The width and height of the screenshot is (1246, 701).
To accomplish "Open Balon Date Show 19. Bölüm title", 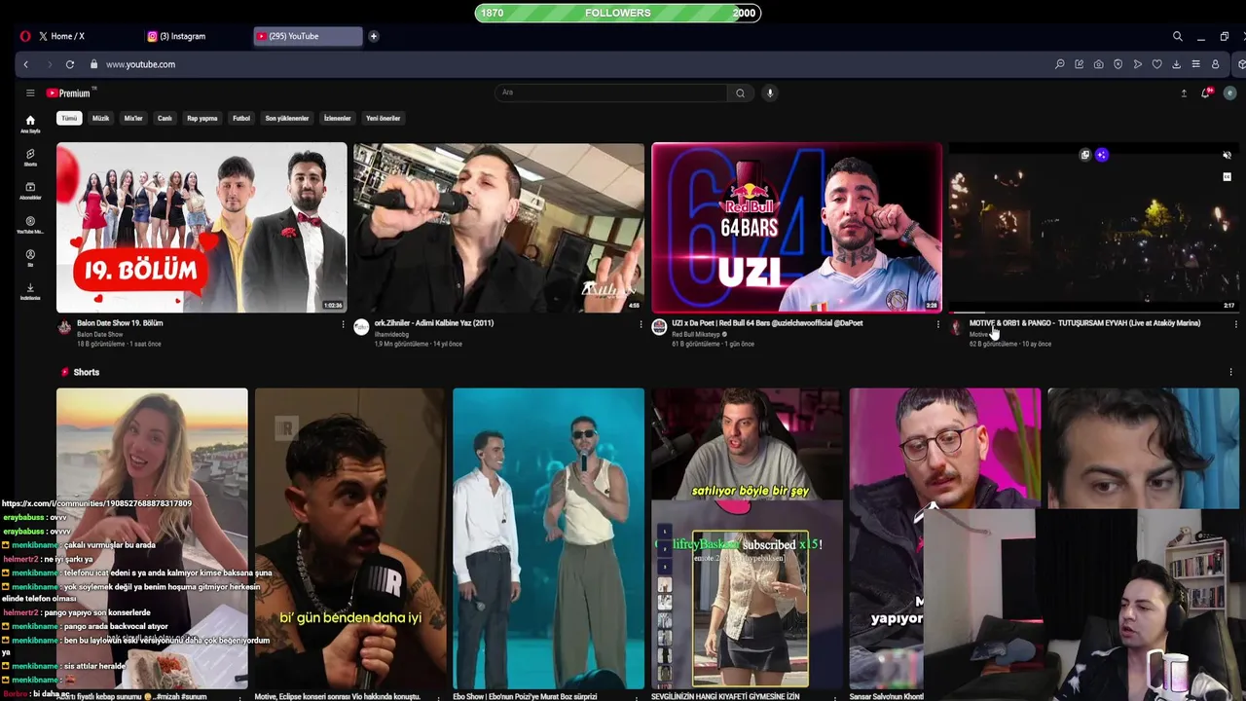I will (120, 323).
